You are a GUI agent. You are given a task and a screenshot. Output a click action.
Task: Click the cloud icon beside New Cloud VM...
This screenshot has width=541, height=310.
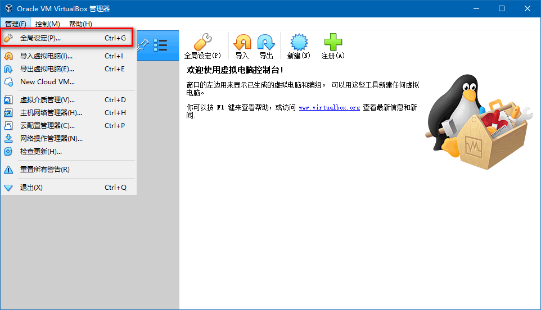tap(8, 82)
